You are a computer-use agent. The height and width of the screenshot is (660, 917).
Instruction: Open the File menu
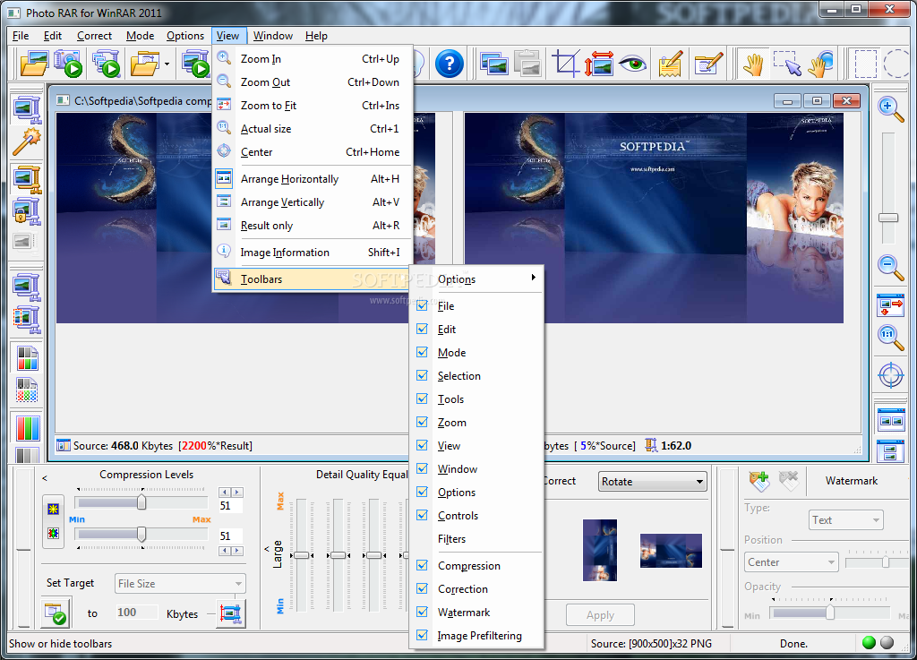click(x=21, y=36)
